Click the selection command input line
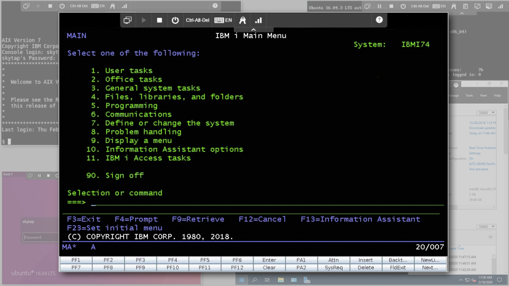The height and width of the screenshot is (286, 509). pyautogui.click(x=267, y=203)
